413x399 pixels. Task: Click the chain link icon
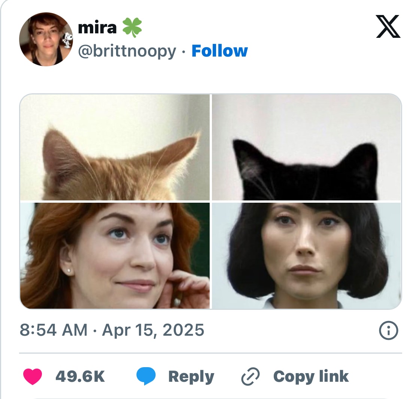pyautogui.click(x=250, y=377)
